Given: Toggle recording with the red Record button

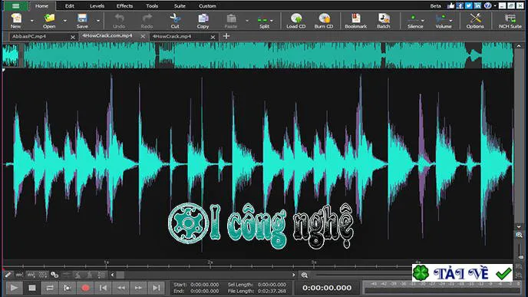Looking at the screenshot, I should click(x=85, y=288).
